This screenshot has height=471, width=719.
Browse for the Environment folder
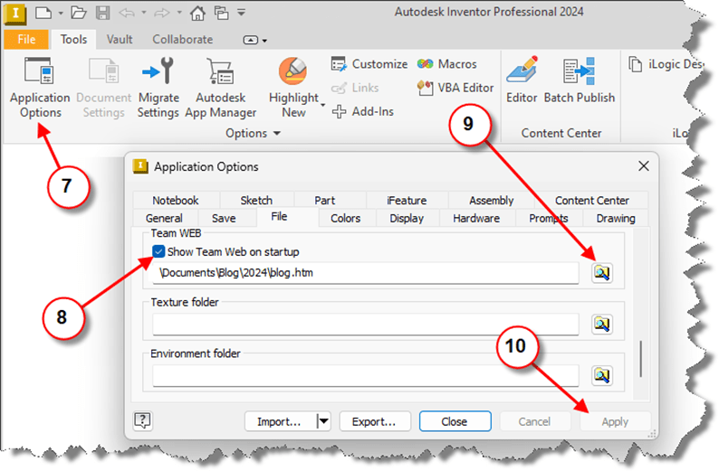601,375
